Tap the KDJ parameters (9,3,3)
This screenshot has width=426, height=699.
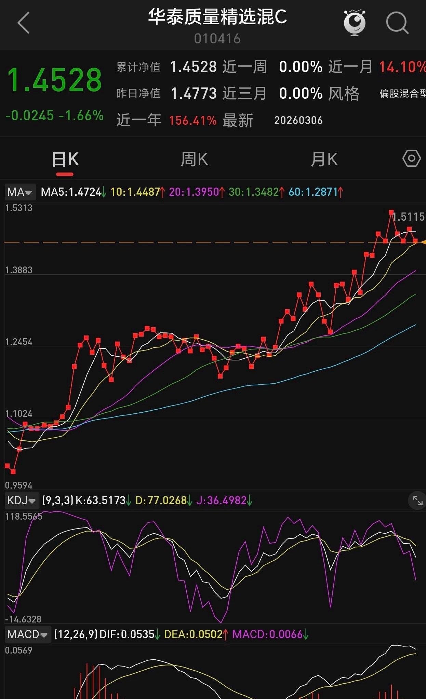pos(58,501)
